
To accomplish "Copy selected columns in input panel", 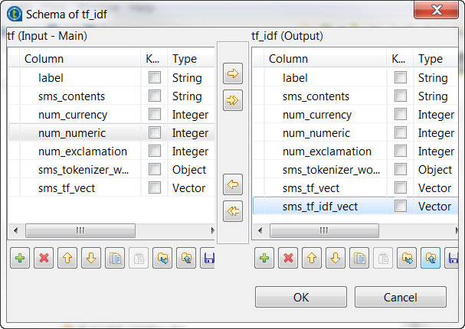I will [x=114, y=259].
